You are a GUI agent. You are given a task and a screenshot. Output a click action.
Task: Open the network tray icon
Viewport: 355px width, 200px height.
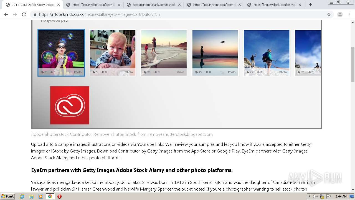click(322, 196)
